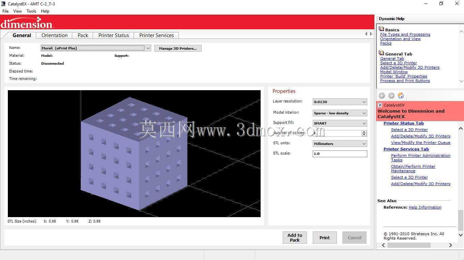Click the CatalystEX app icon in title bar

tap(3, 4)
